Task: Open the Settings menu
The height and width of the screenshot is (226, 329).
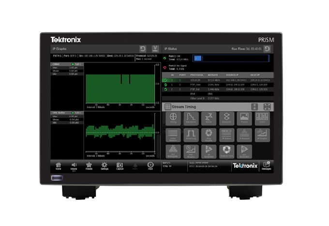Action: 105,166
